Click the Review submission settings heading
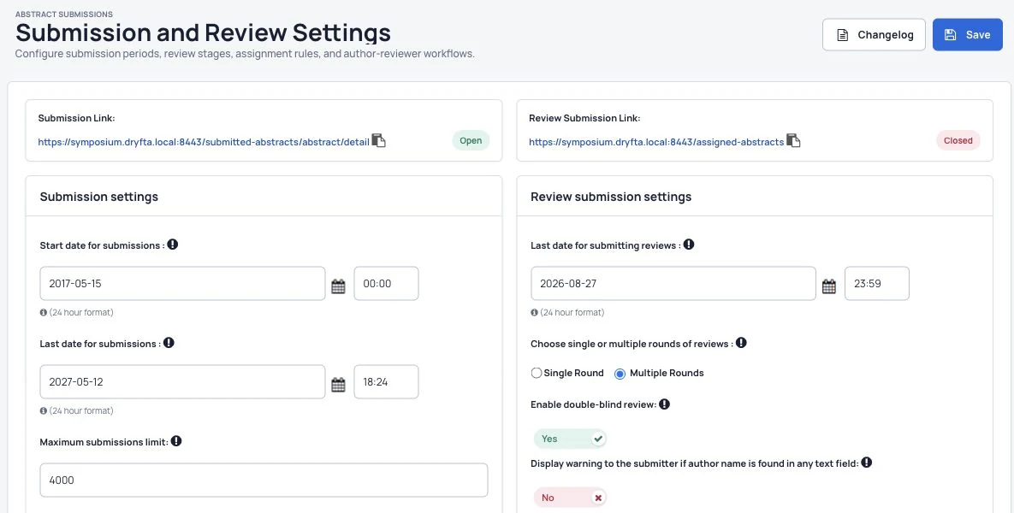Screen dimensions: 1014x513 click(x=611, y=197)
